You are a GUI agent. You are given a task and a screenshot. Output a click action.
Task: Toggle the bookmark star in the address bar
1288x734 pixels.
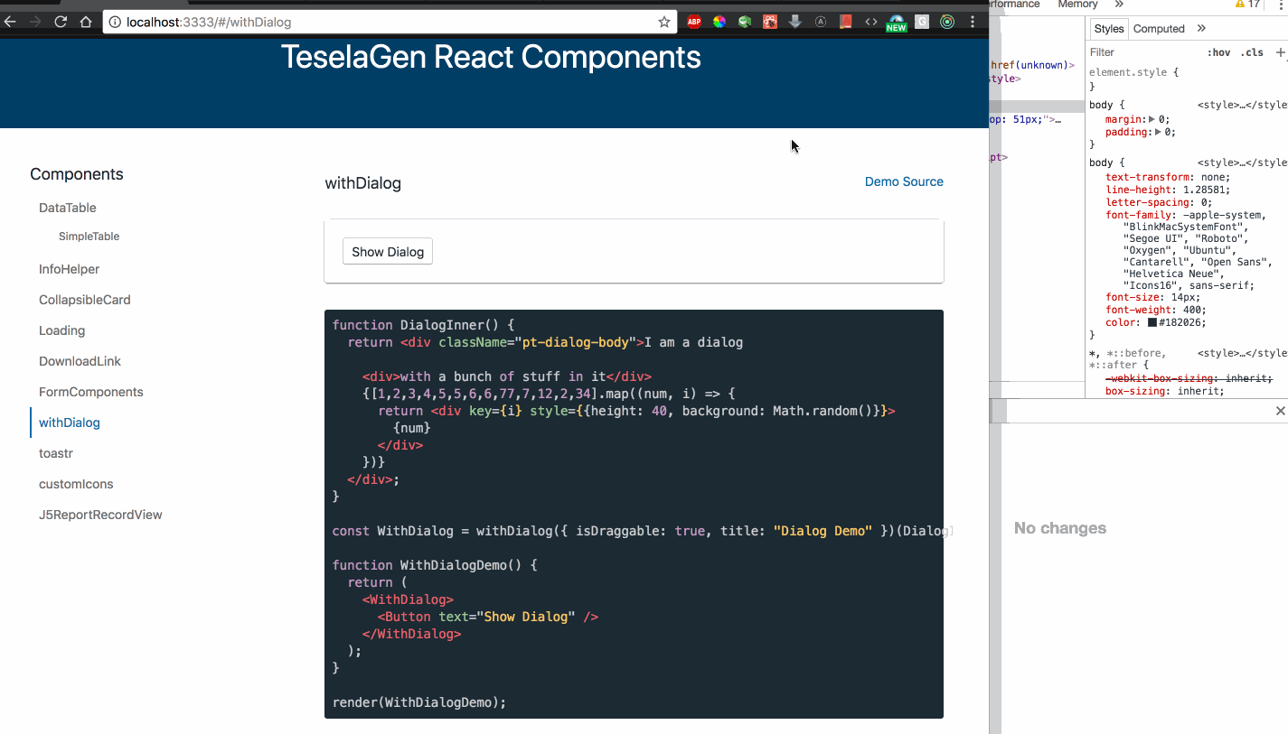(664, 21)
